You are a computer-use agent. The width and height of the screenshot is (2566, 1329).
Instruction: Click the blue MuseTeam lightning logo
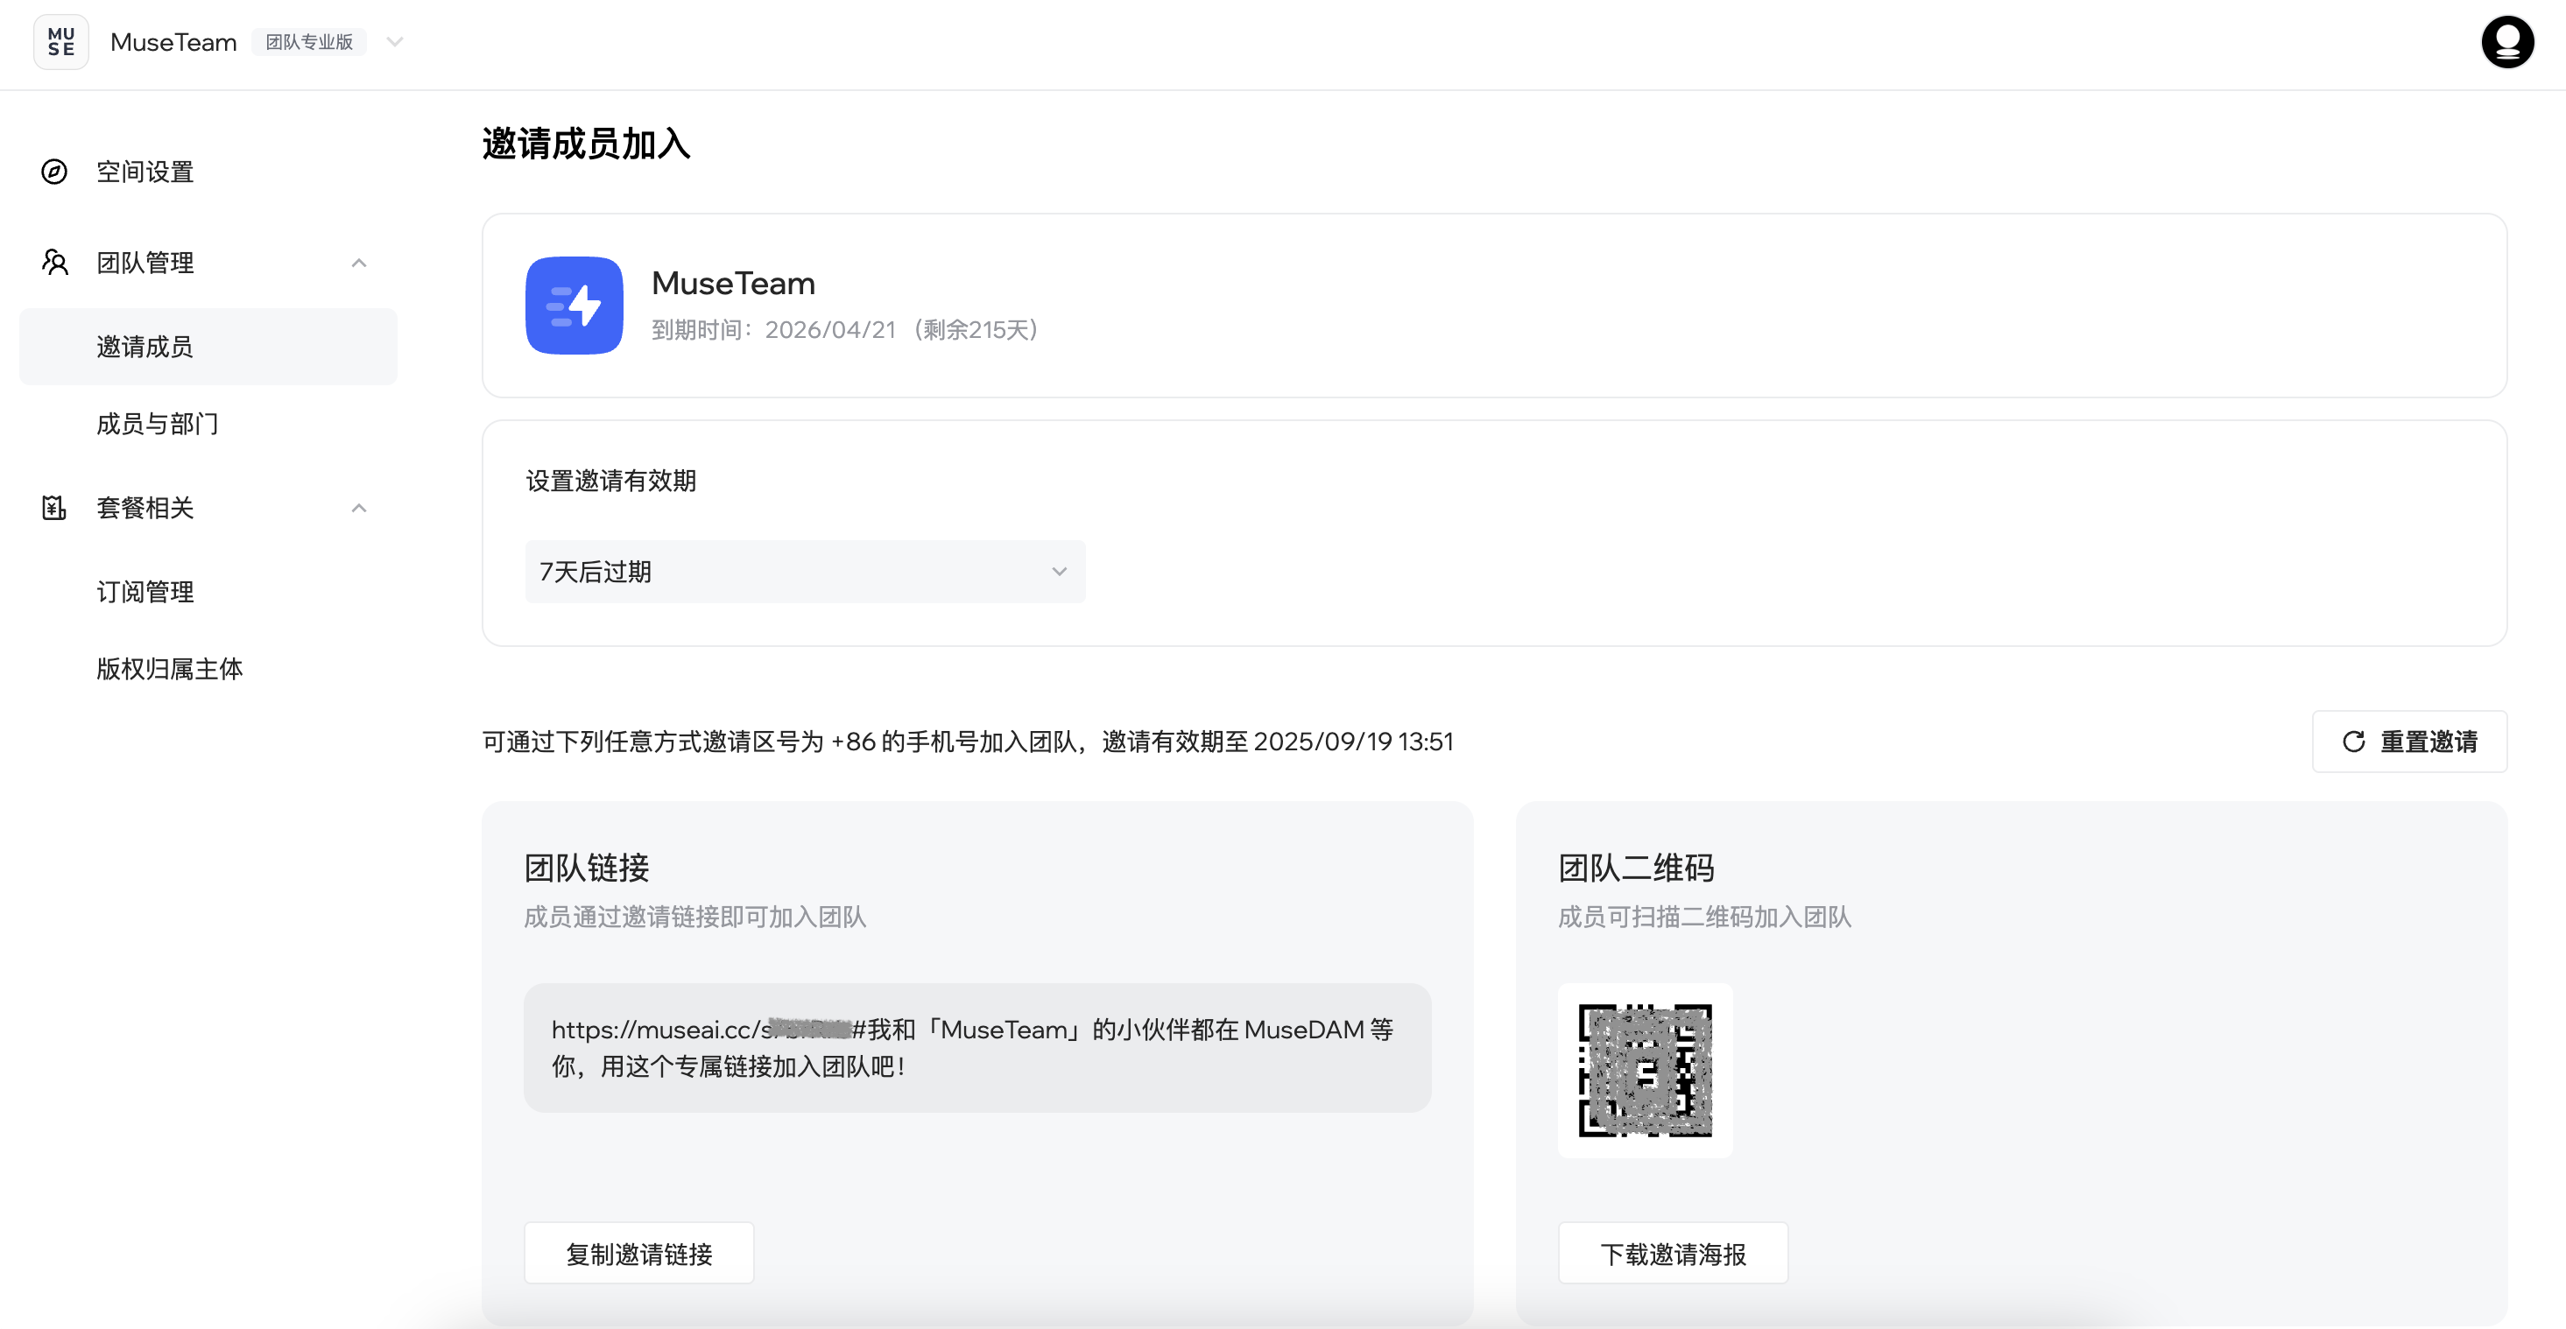(574, 306)
